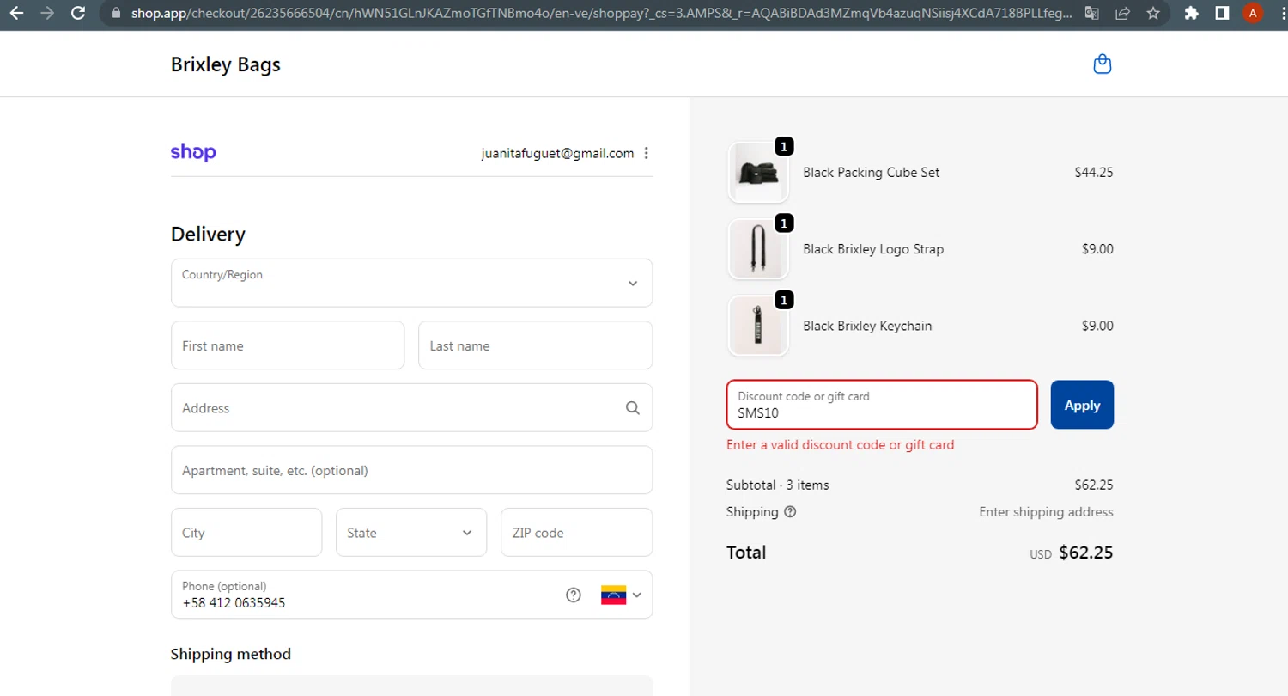
Task: Click the Brixley Bags store title
Action: (226, 64)
